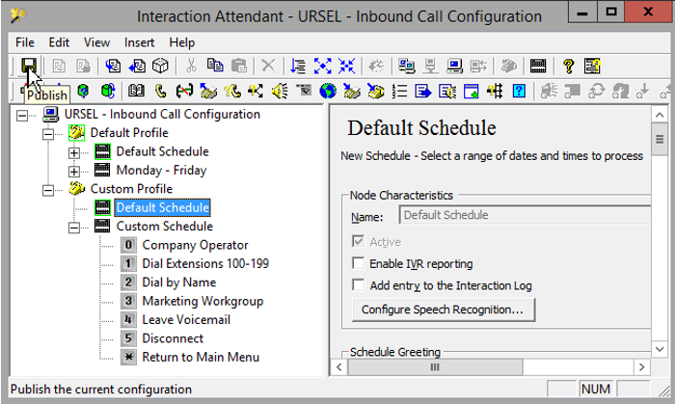
Task: Click the Disconnect key 5 icon
Action: pos(128,338)
